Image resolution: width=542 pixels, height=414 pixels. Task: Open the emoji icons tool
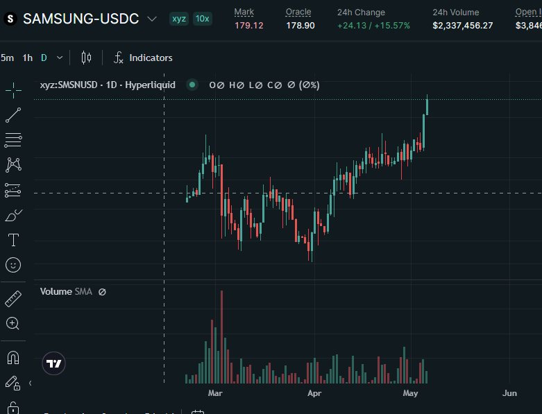13,265
